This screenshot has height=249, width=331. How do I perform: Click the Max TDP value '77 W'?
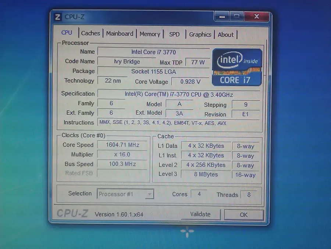point(198,62)
